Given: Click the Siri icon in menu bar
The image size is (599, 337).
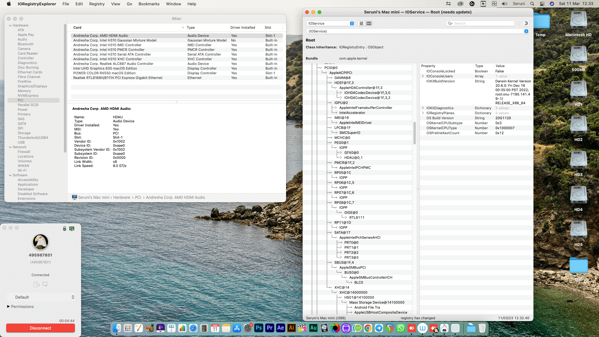Looking at the screenshot, I should point(552,4).
